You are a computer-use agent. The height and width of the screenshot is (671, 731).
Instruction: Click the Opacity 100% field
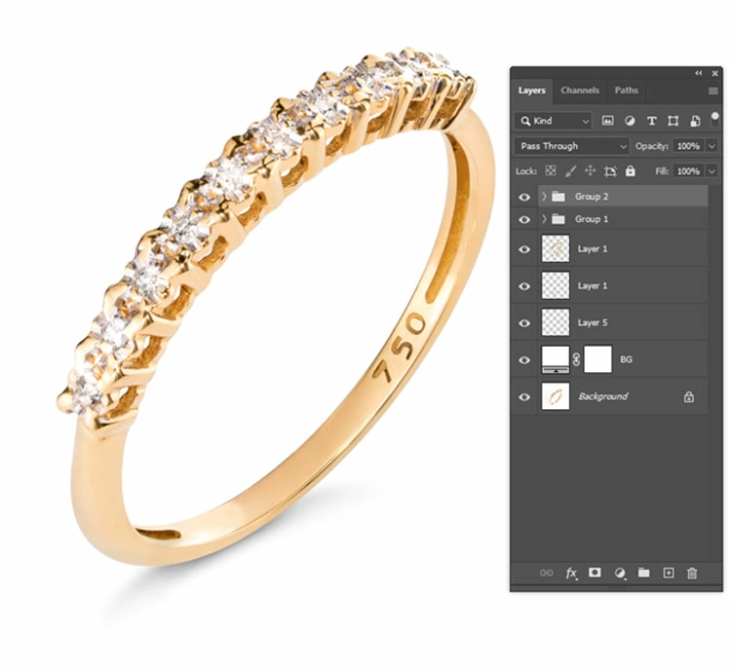tap(688, 146)
